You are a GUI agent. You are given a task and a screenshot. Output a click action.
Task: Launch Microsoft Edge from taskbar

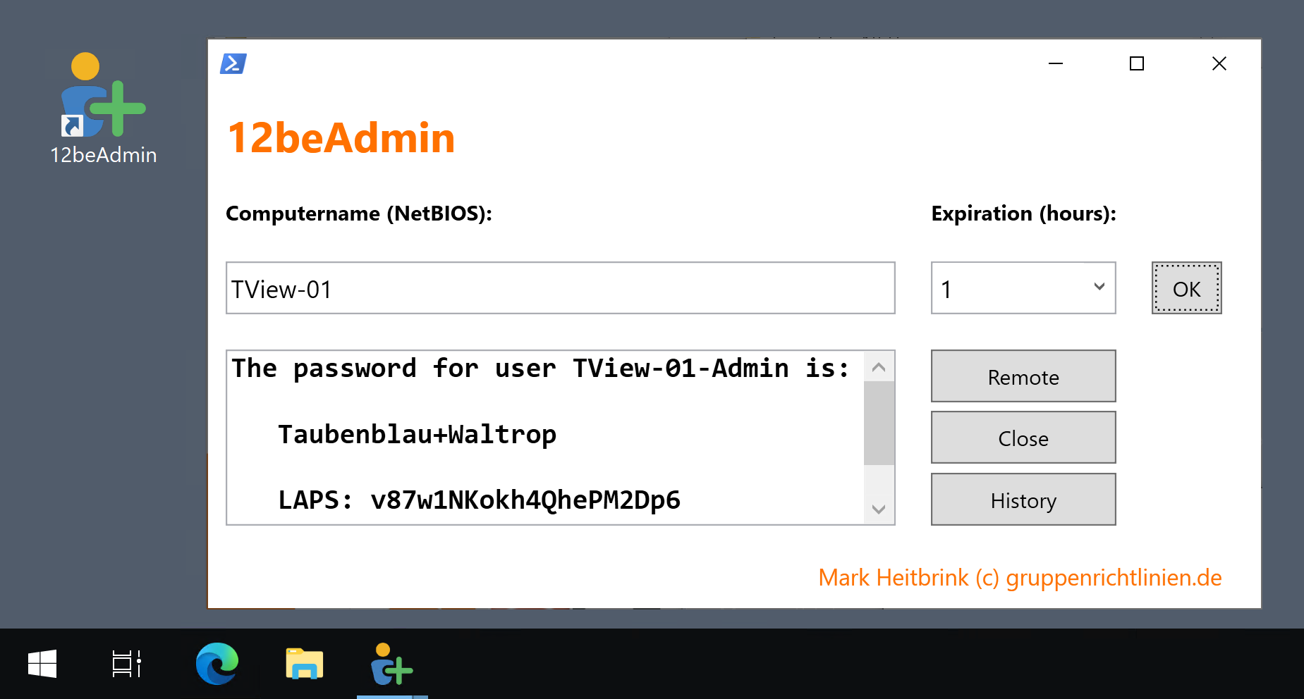[217, 664]
